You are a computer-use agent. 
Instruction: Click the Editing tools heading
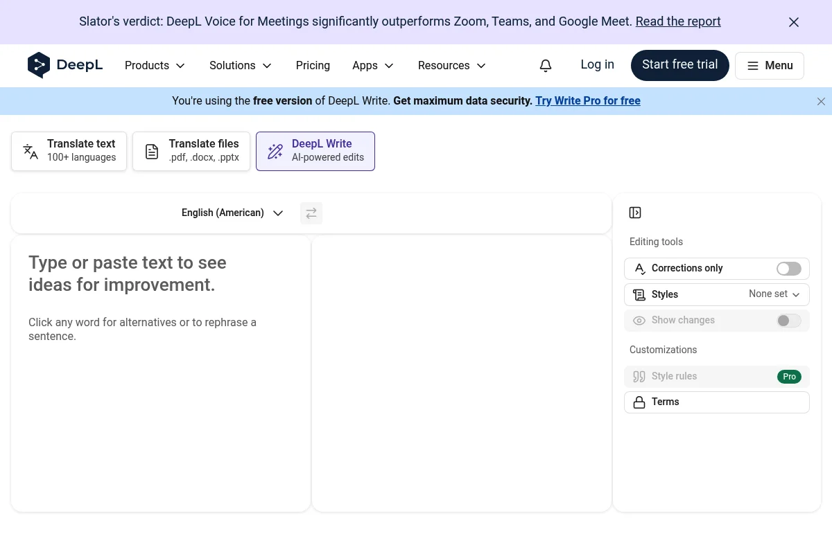(x=656, y=242)
